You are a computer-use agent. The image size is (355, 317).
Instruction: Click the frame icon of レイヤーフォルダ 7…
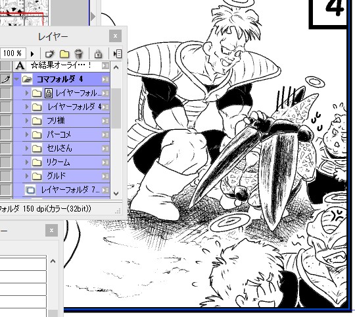[30, 190]
